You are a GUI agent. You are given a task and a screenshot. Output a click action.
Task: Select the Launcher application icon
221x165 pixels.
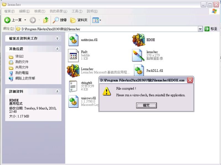click(x=73, y=71)
